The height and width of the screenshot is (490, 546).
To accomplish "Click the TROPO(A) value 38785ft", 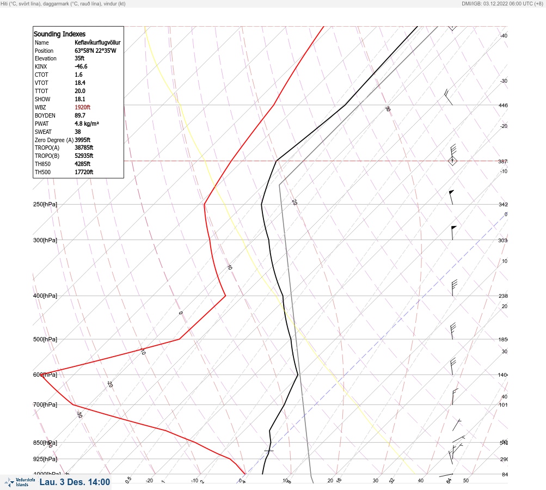I will [84, 148].
